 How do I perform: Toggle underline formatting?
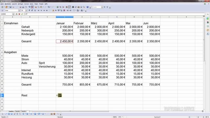tap(35, 10)
